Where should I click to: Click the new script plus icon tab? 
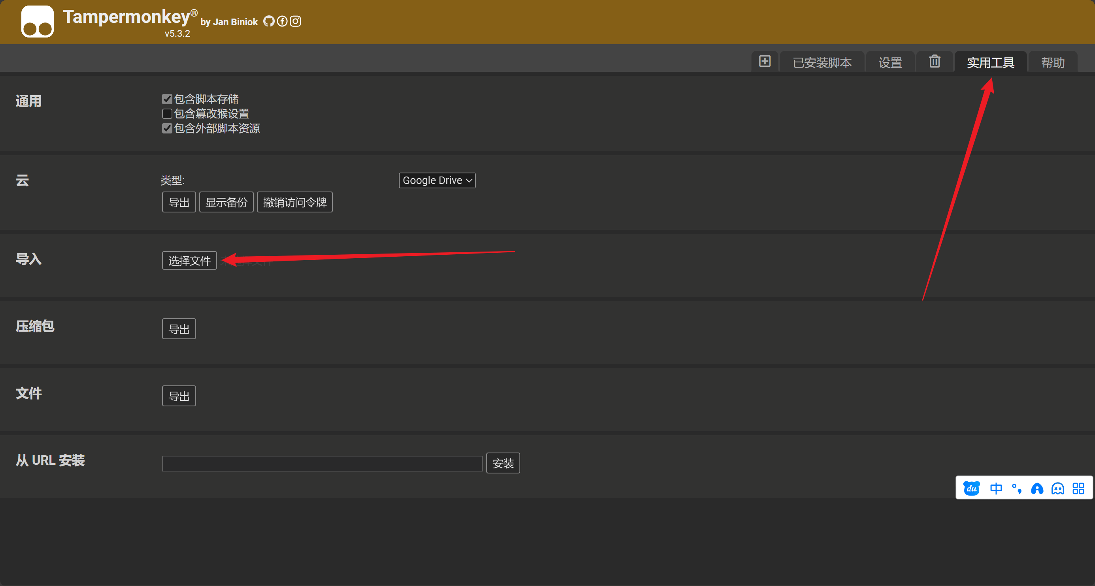coord(764,62)
